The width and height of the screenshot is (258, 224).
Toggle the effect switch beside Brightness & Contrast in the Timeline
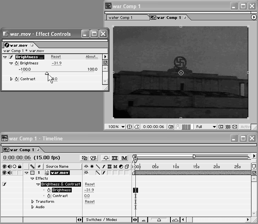coord(4,184)
